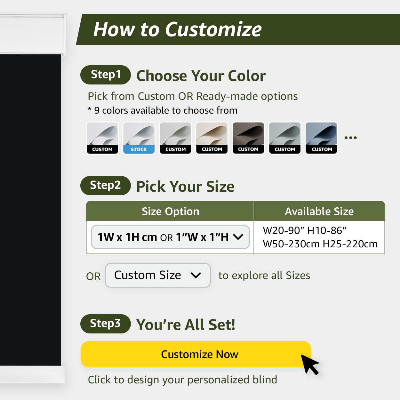Click the Available Size column header
This screenshot has height=400, width=400.
[319, 211]
